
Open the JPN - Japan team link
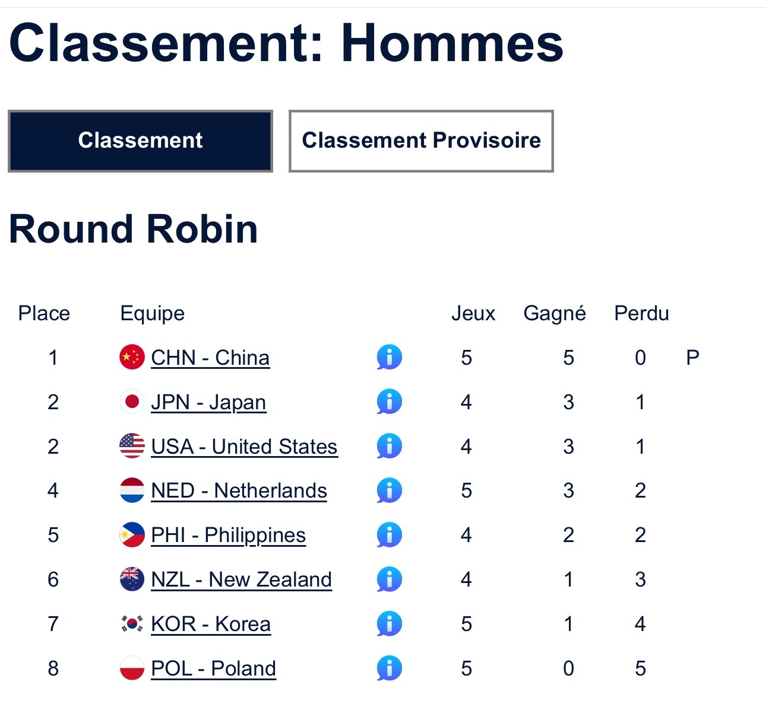pos(208,402)
